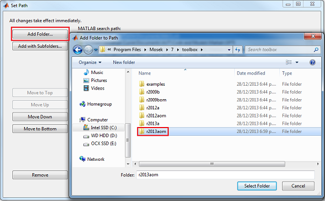Click the Back navigation arrow in dialog
This screenshot has height=201, width=325.
coord(78,50)
